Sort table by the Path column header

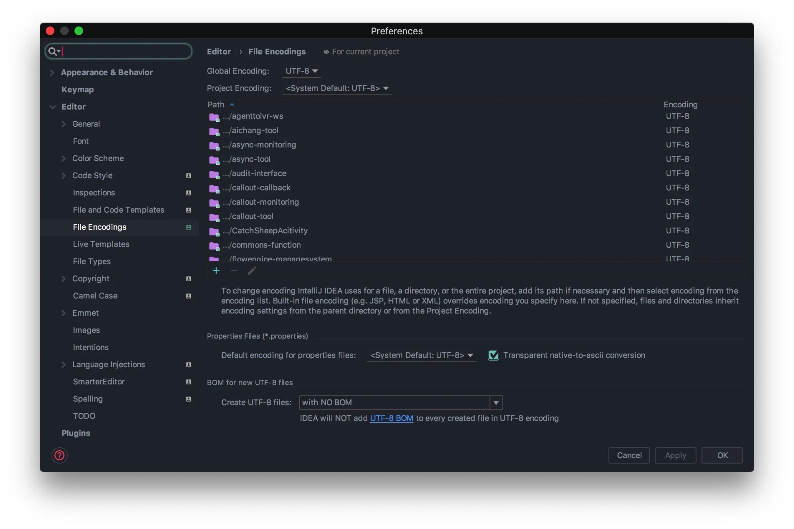pyautogui.click(x=216, y=105)
